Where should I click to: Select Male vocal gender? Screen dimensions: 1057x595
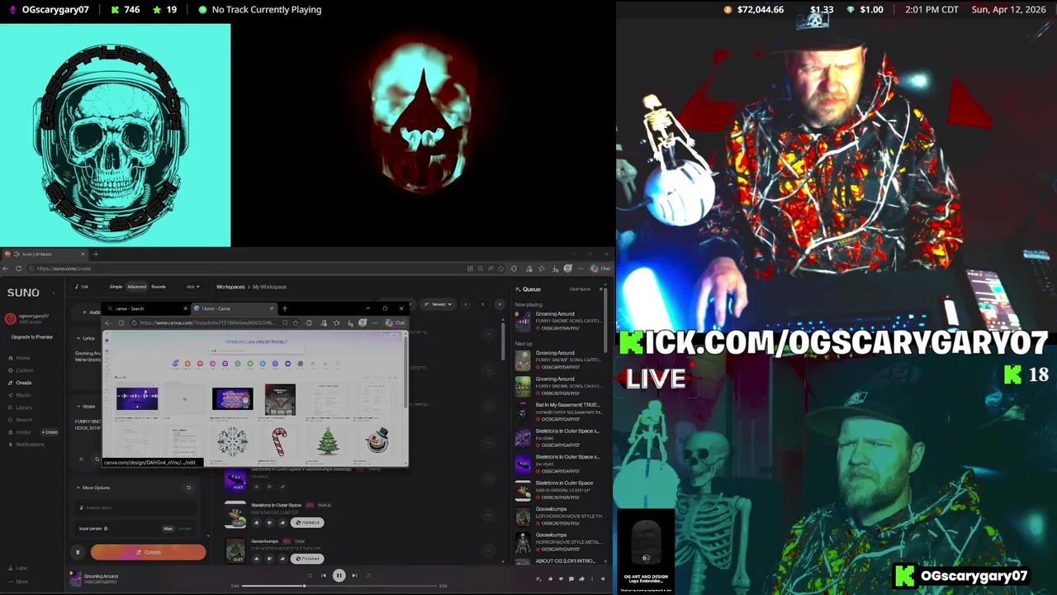[168, 528]
